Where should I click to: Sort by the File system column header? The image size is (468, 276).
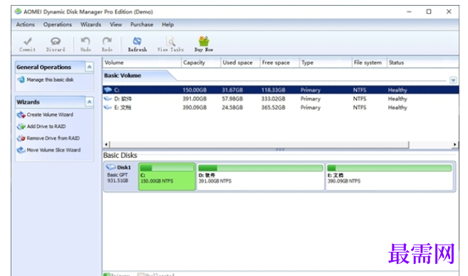(x=370, y=63)
